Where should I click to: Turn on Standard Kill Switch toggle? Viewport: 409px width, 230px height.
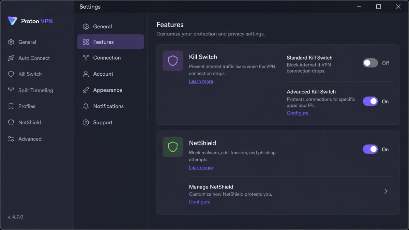click(x=370, y=63)
